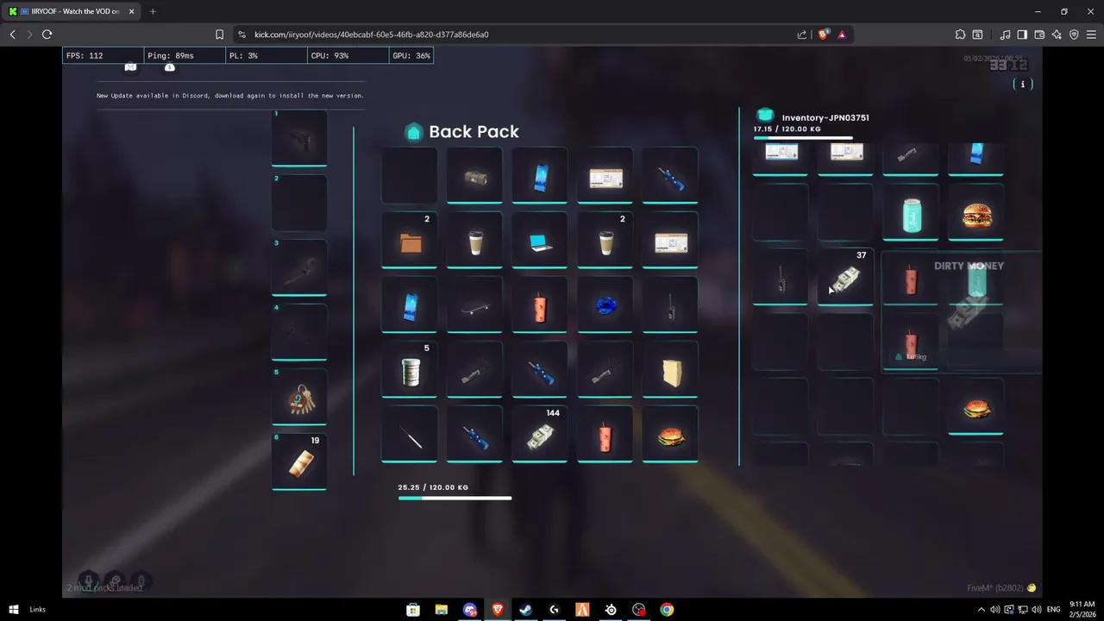Go back to the previous page
The image size is (1104, 621).
tap(12, 34)
